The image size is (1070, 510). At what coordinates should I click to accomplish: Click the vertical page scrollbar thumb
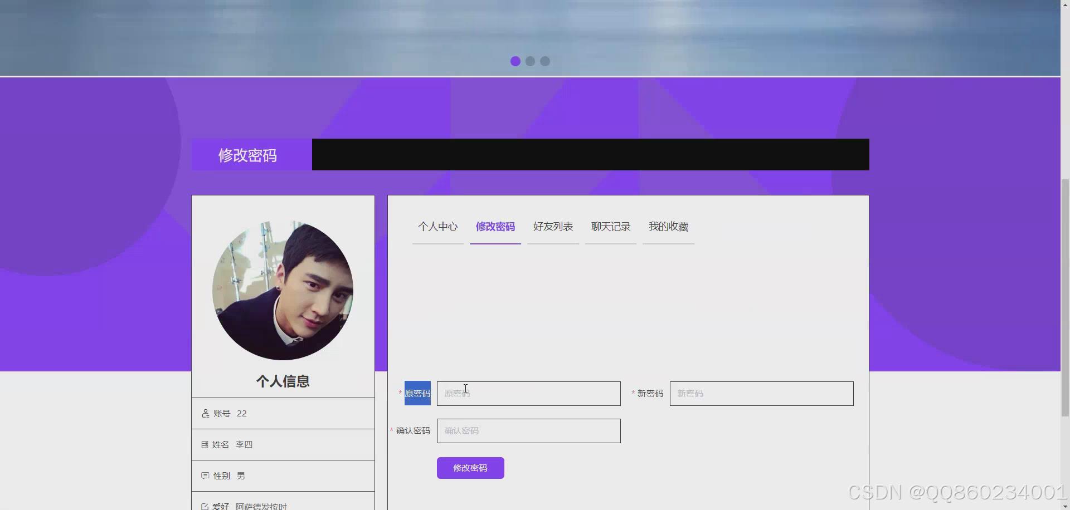click(1065, 297)
